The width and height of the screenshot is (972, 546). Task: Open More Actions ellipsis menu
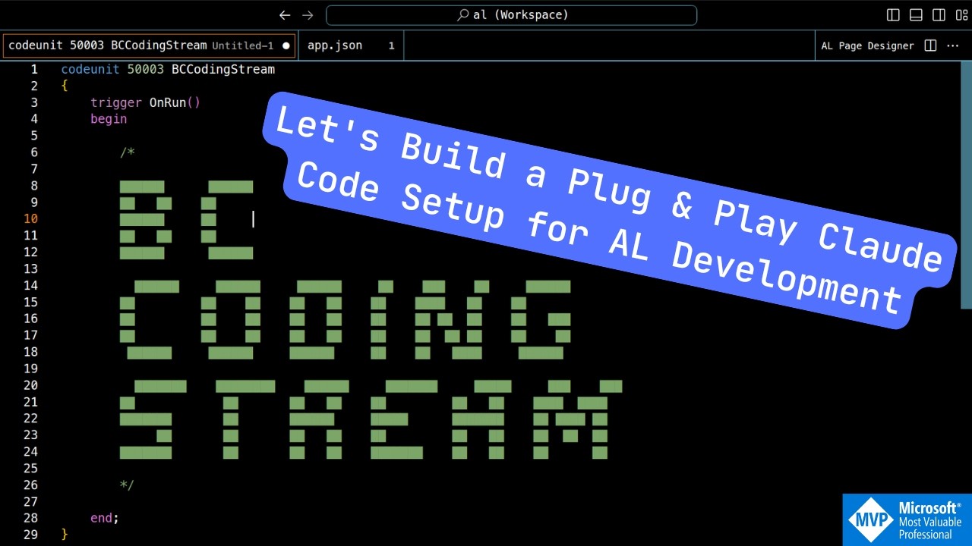[953, 45]
